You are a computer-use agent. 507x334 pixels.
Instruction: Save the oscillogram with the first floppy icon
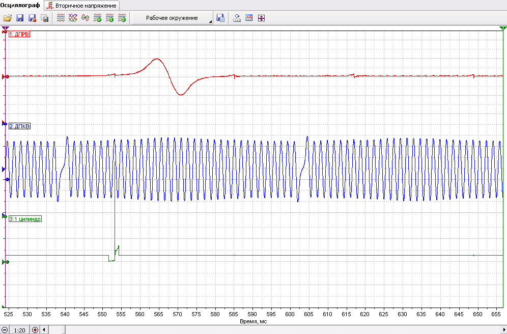click(20, 18)
